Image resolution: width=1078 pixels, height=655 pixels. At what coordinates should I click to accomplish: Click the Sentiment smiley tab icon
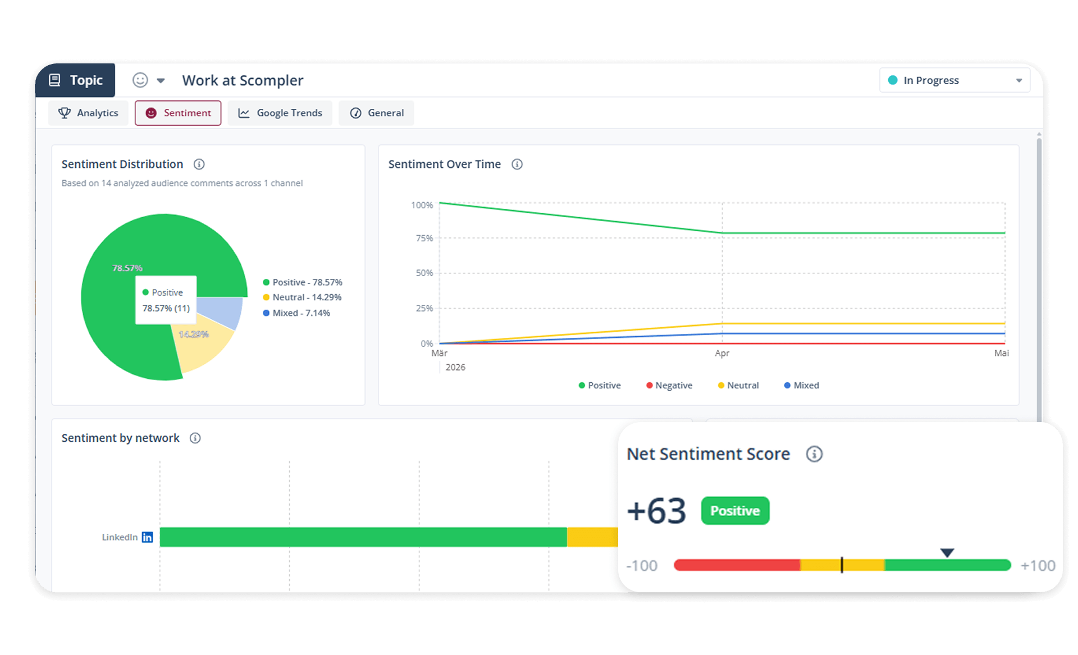[151, 113]
